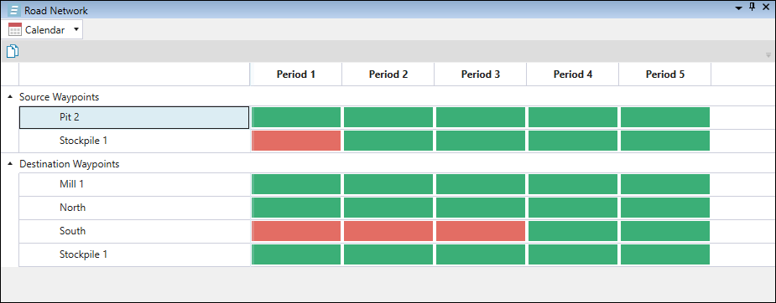Toggle Mill 1 availability in Period 2
The height and width of the screenshot is (303, 776).
[388, 184]
